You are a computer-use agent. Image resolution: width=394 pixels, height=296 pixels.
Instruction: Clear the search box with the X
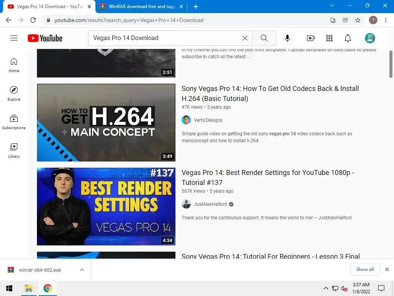point(245,38)
